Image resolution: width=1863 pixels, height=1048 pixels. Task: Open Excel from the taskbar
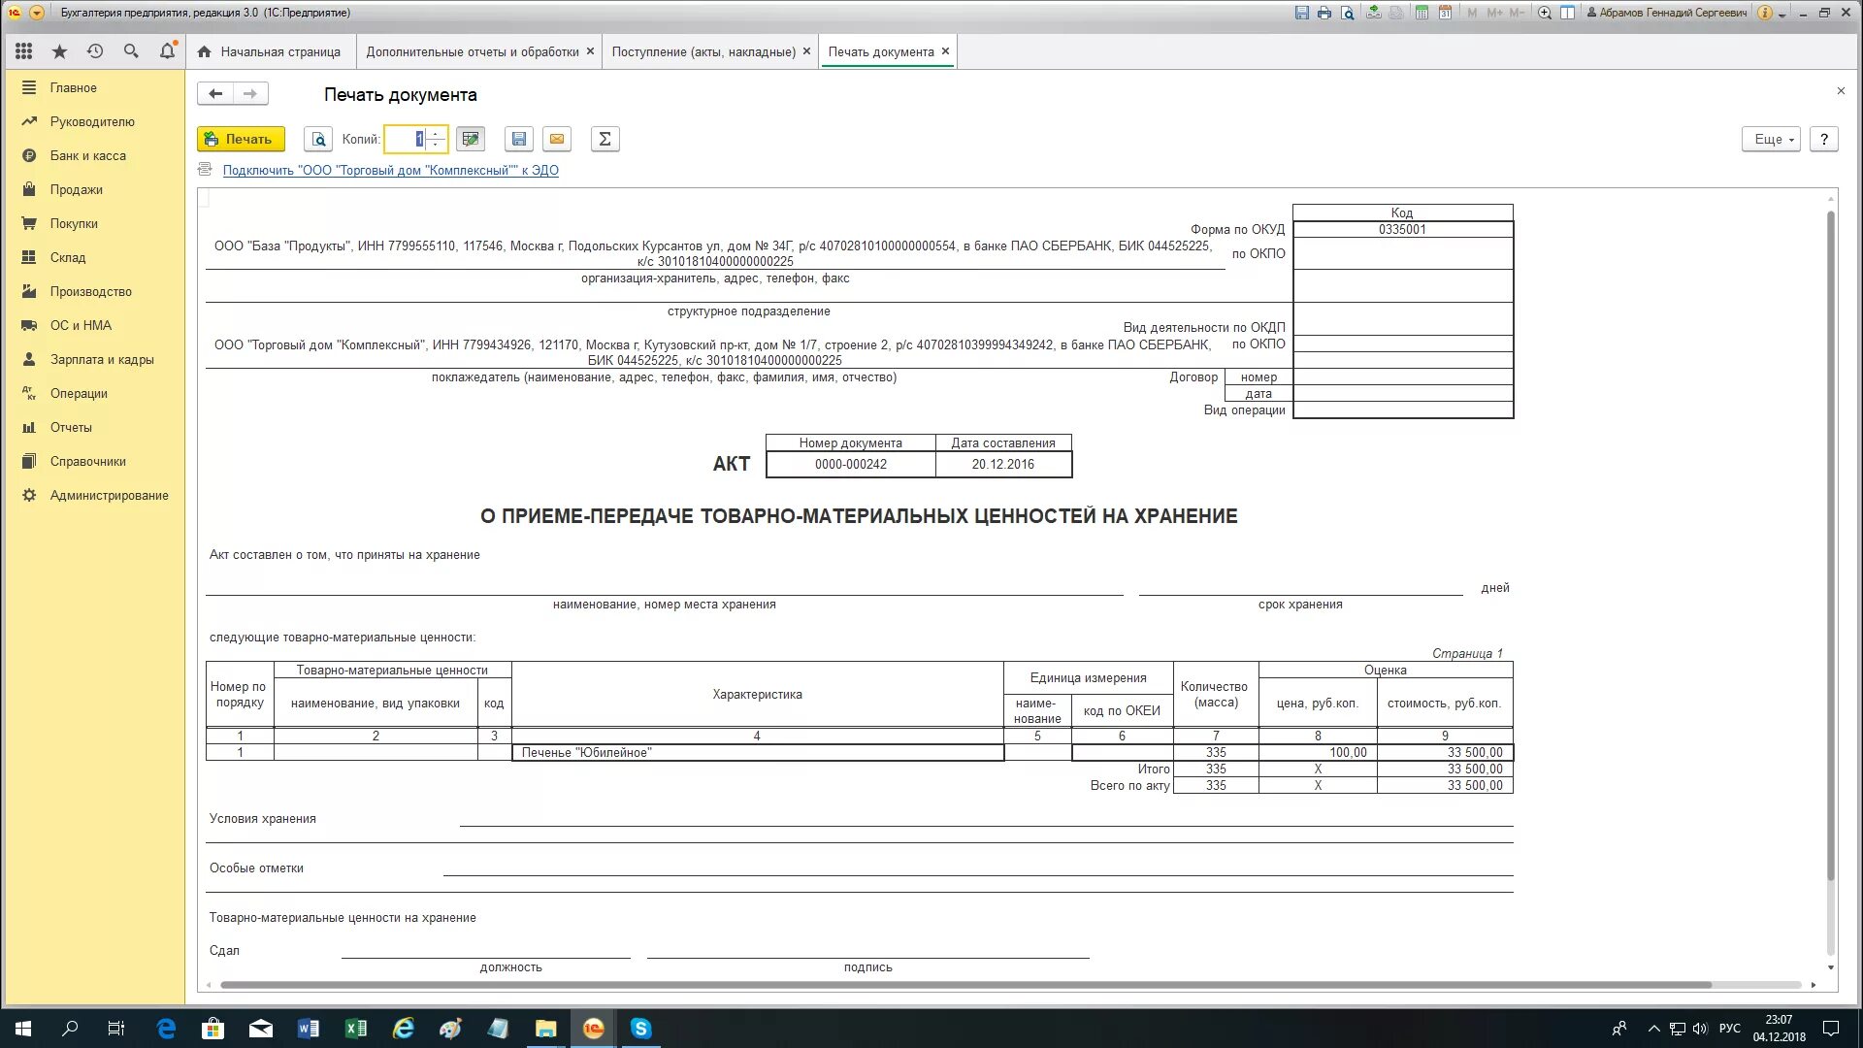point(356,1029)
